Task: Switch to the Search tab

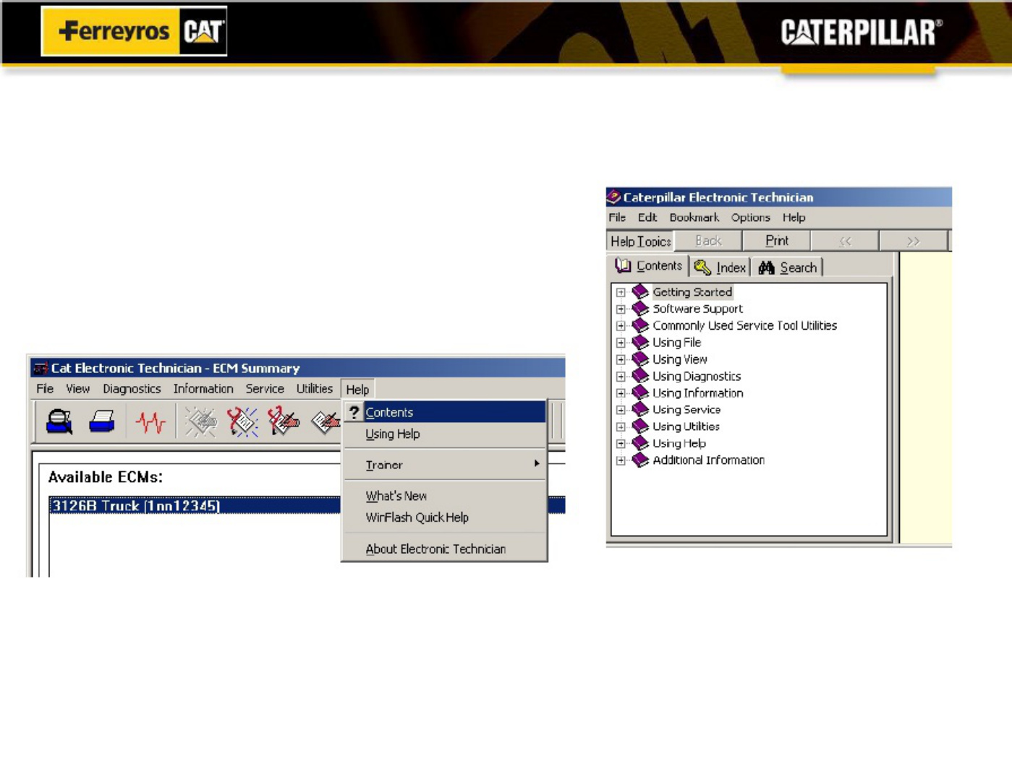Action: click(788, 267)
